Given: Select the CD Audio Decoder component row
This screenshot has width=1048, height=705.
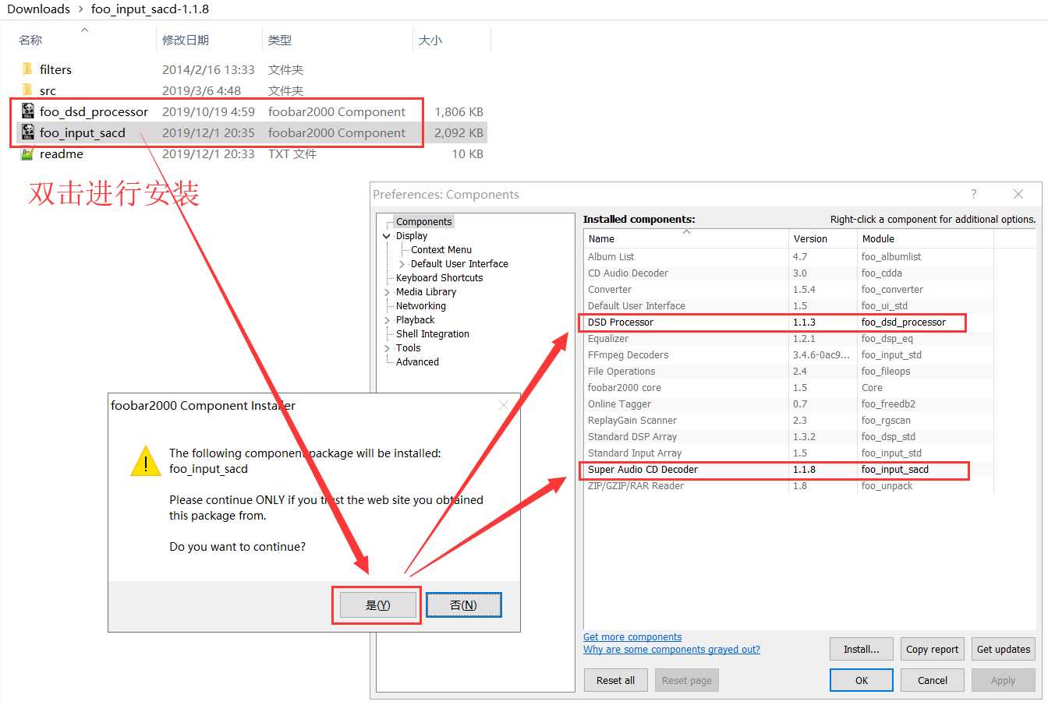Looking at the screenshot, I should tap(788, 273).
